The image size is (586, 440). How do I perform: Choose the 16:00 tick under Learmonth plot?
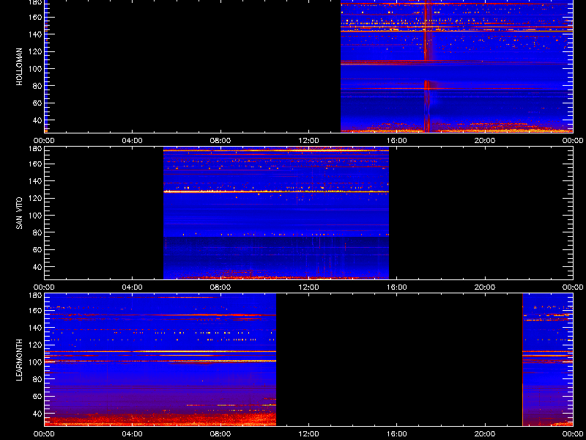[x=396, y=434]
